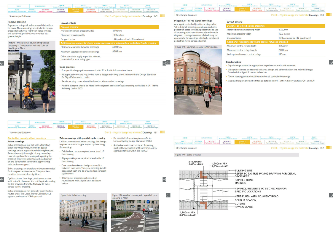Open Part D balancing priorities tab, page 149
Viewport: 333px width, 235px height.
[x=126, y=6]
